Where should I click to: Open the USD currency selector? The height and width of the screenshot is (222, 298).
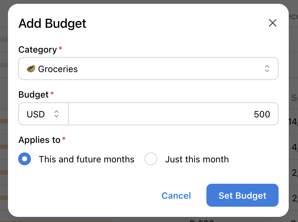pyautogui.click(x=43, y=114)
